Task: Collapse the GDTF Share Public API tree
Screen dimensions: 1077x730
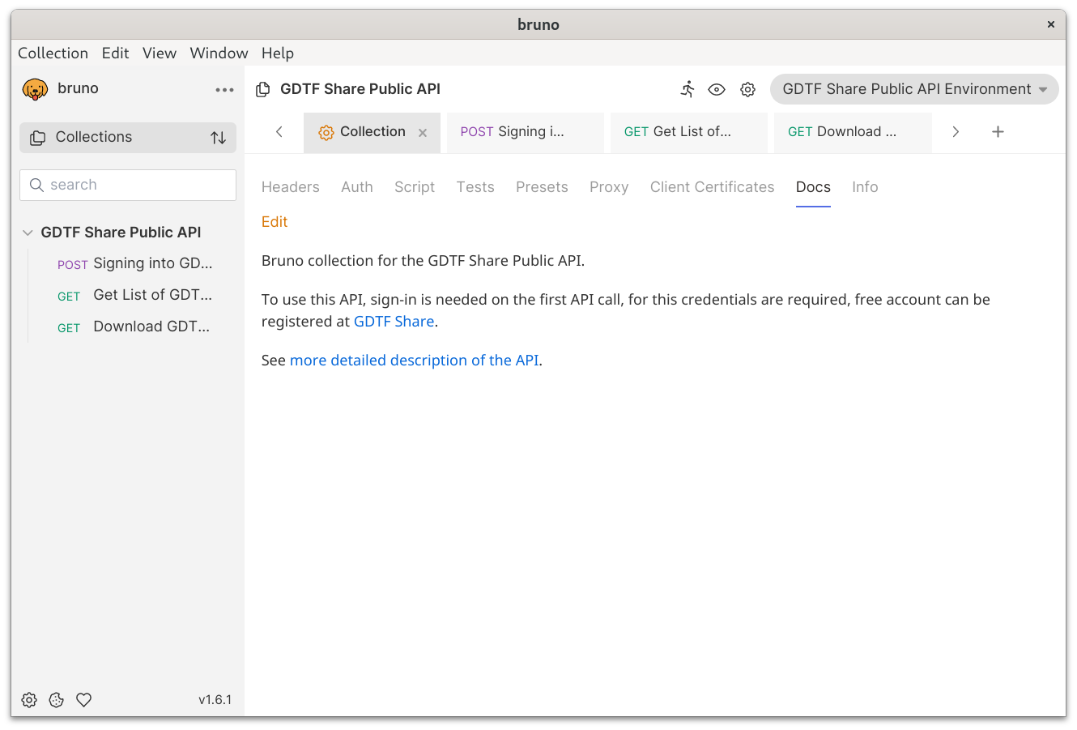Action: click(28, 233)
